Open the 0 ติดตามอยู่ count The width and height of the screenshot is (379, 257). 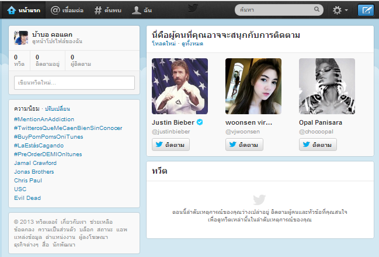[47, 61]
